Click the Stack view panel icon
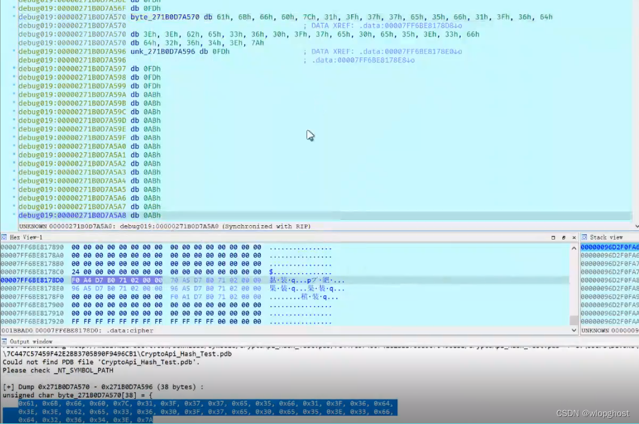 point(584,237)
